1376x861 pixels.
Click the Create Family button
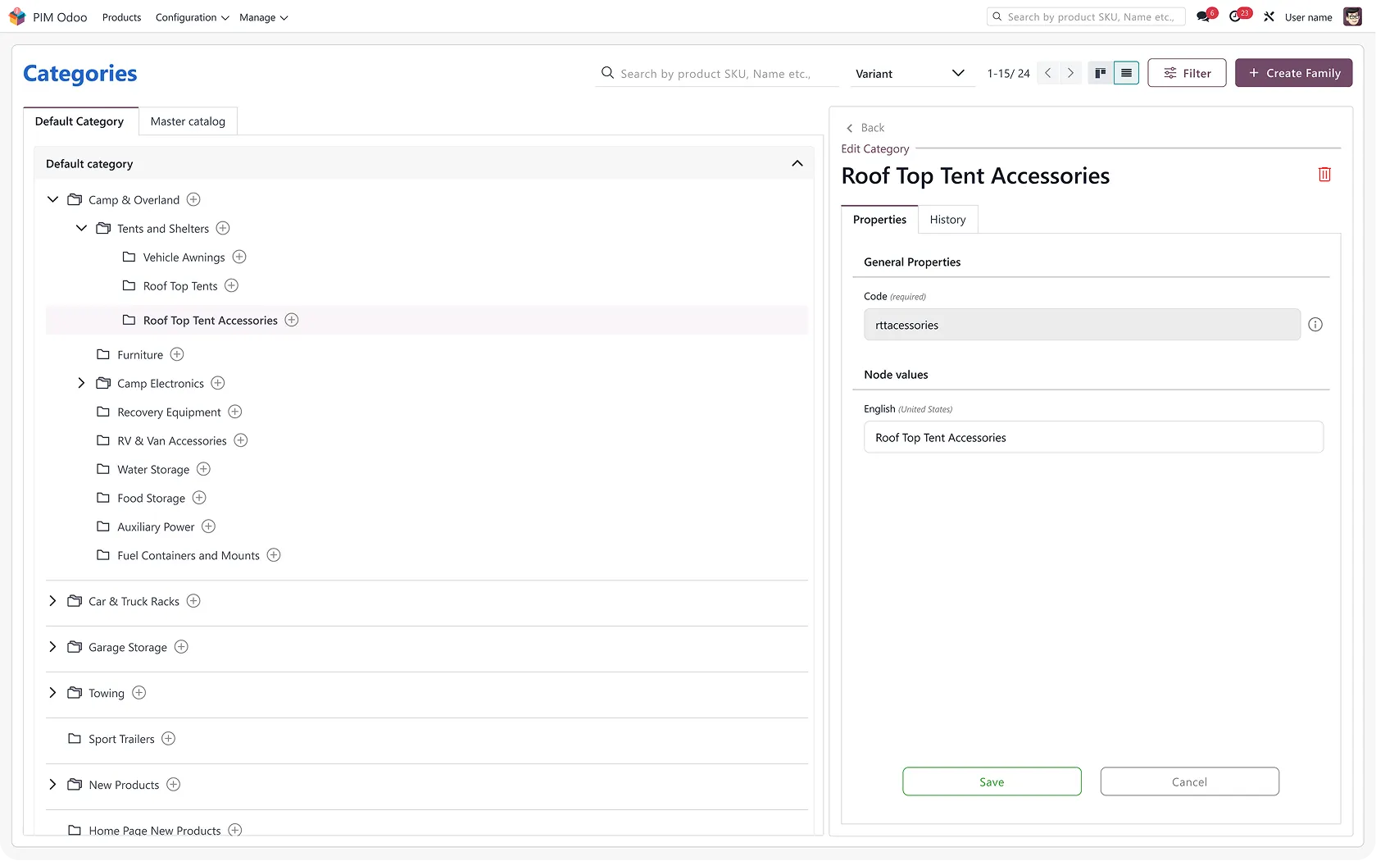tap(1293, 73)
